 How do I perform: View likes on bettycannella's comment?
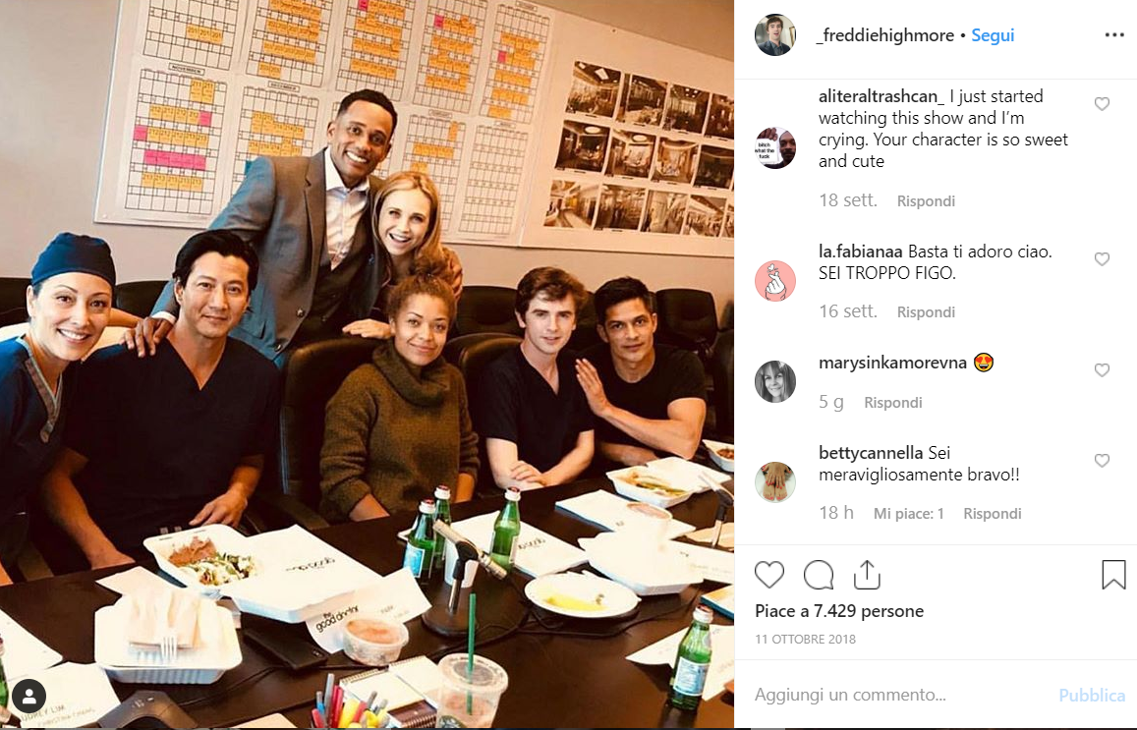tap(909, 513)
